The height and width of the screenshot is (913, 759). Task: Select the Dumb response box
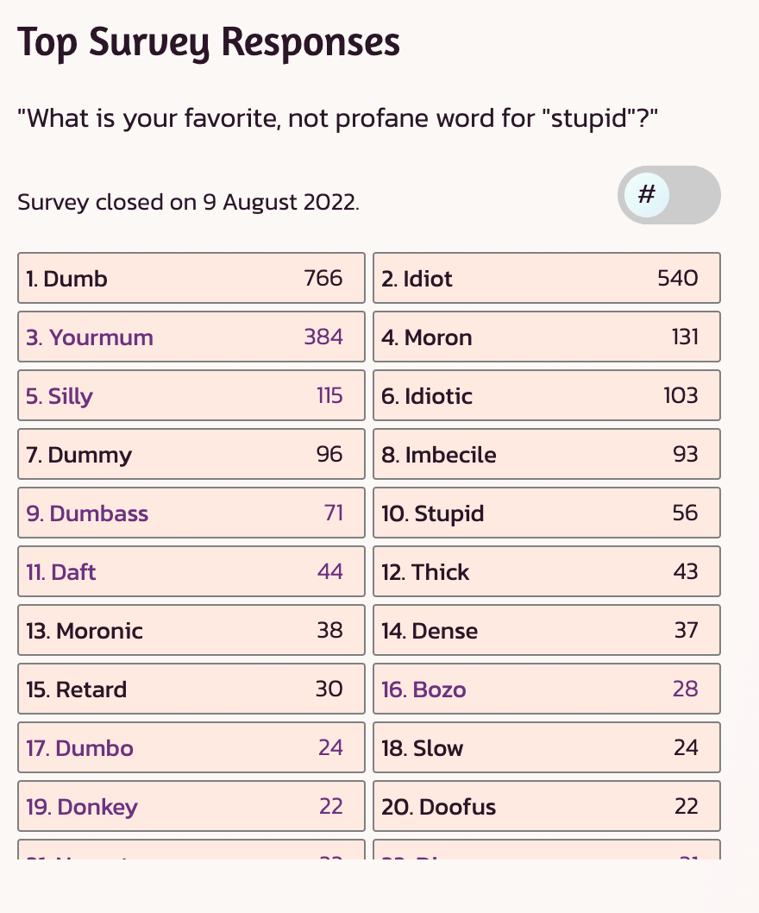pyautogui.click(x=191, y=278)
